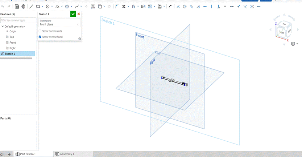Click the Front face of view cube
Image resolution: width=302 pixels, height=157 pixels.
pos(281,32)
